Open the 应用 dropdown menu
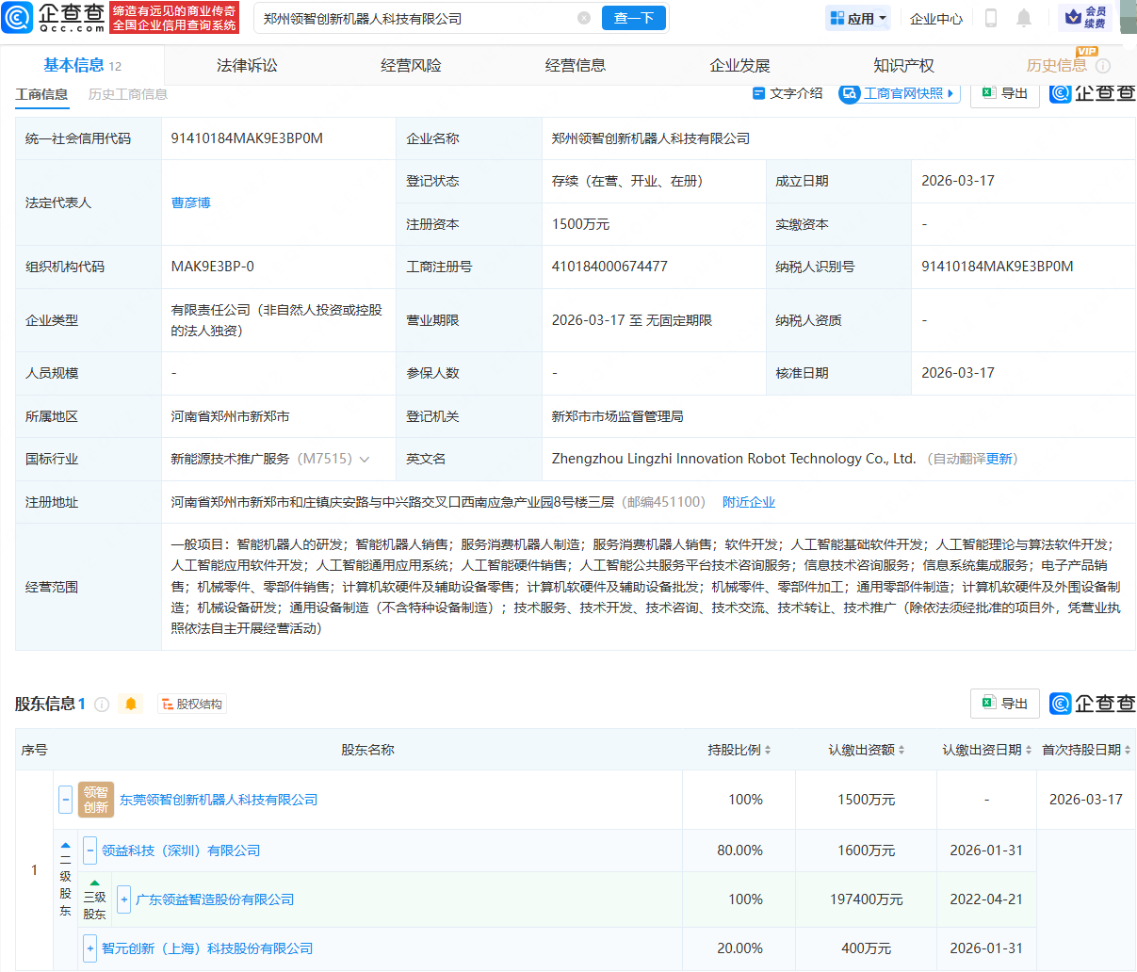The width and height of the screenshot is (1137, 972). [858, 18]
